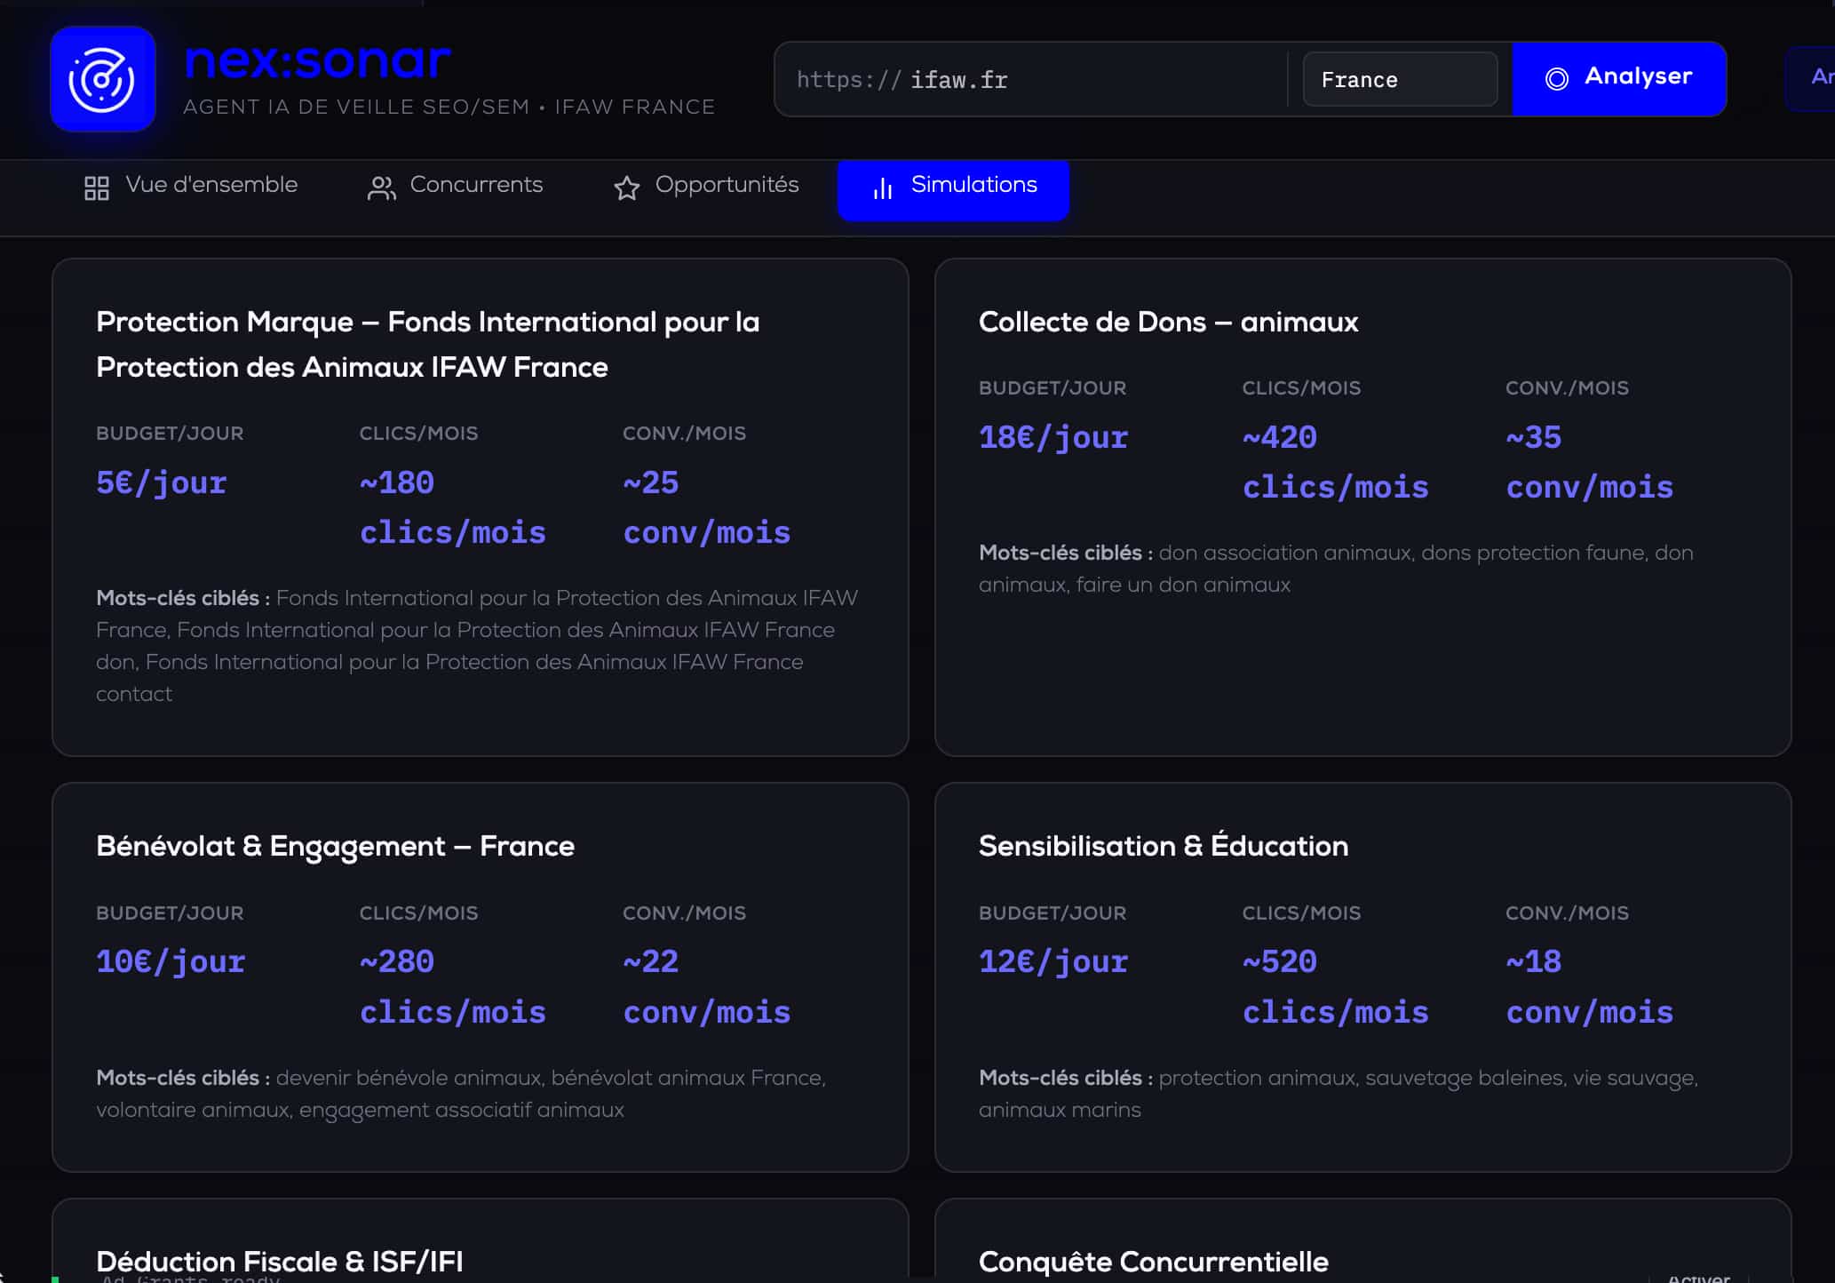Click the '~18 conv/mois' figure

[x=1590, y=987]
